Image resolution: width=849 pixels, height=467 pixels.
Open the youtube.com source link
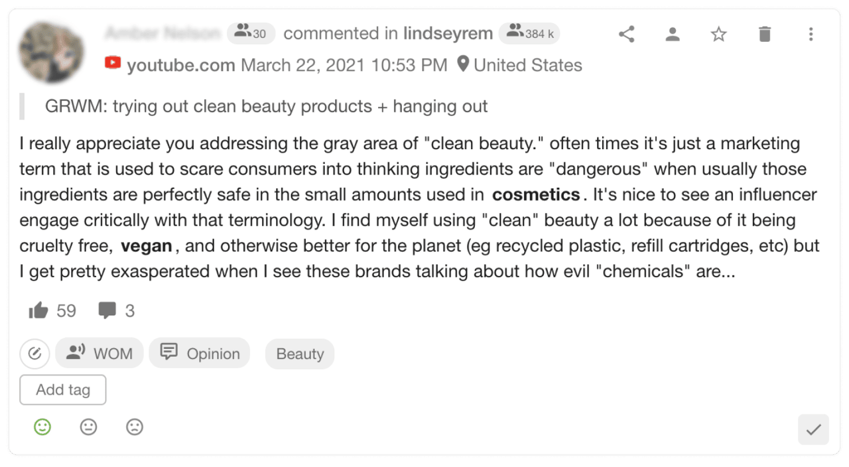(180, 65)
